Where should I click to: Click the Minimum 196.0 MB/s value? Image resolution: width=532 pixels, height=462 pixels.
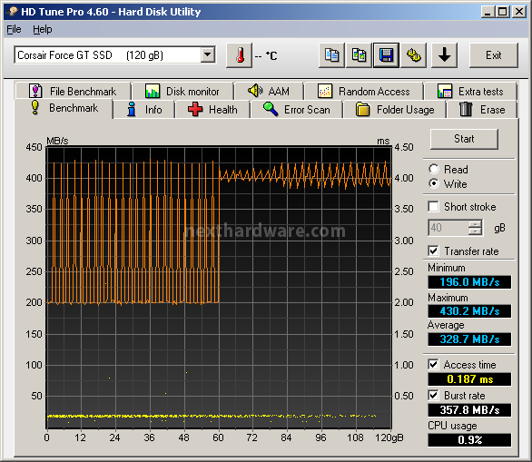click(x=469, y=282)
